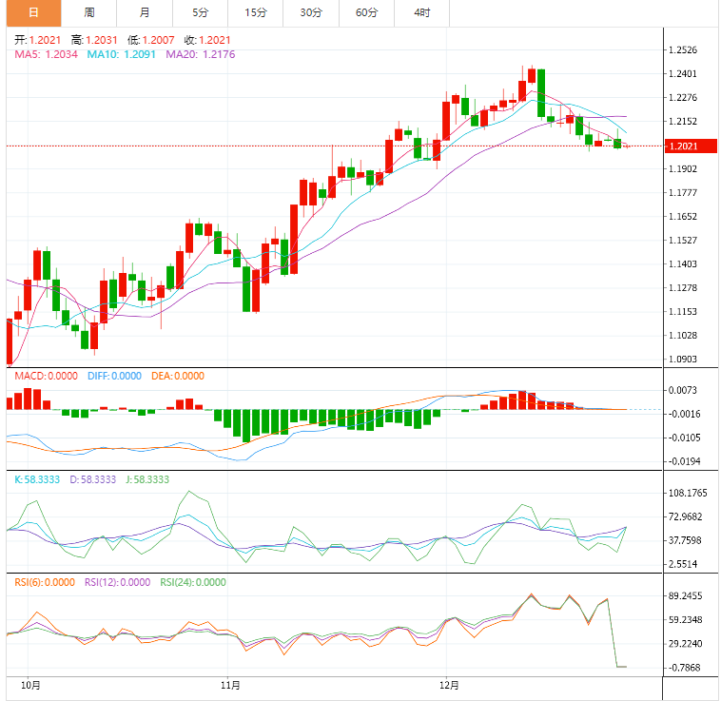This screenshot has width=721, height=701.
Task: Click the 59.2348 RSI axis label
Action: click(686, 620)
